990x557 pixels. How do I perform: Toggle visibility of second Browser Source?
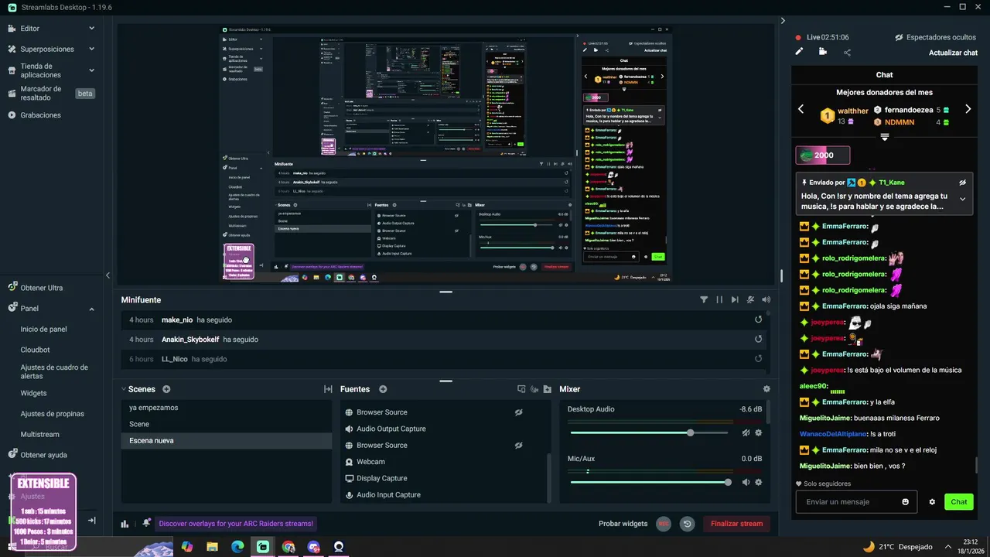519,446
